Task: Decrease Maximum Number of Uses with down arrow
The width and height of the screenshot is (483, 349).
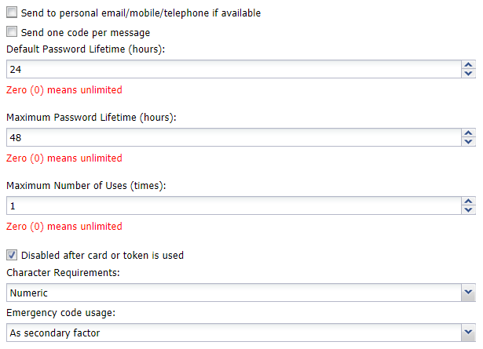Action: click(469, 210)
